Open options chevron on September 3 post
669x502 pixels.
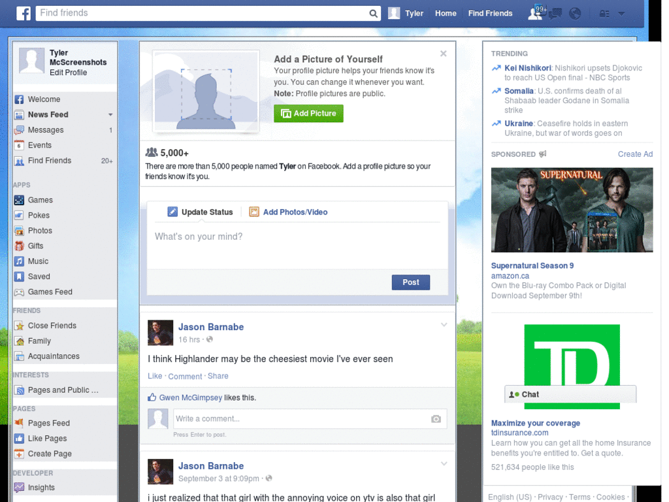click(x=444, y=464)
